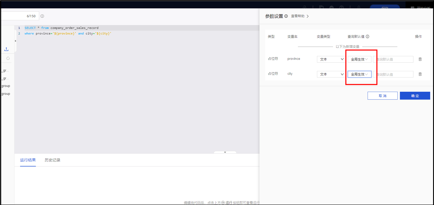Click the refresh icon in left panel

click(8, 58)
